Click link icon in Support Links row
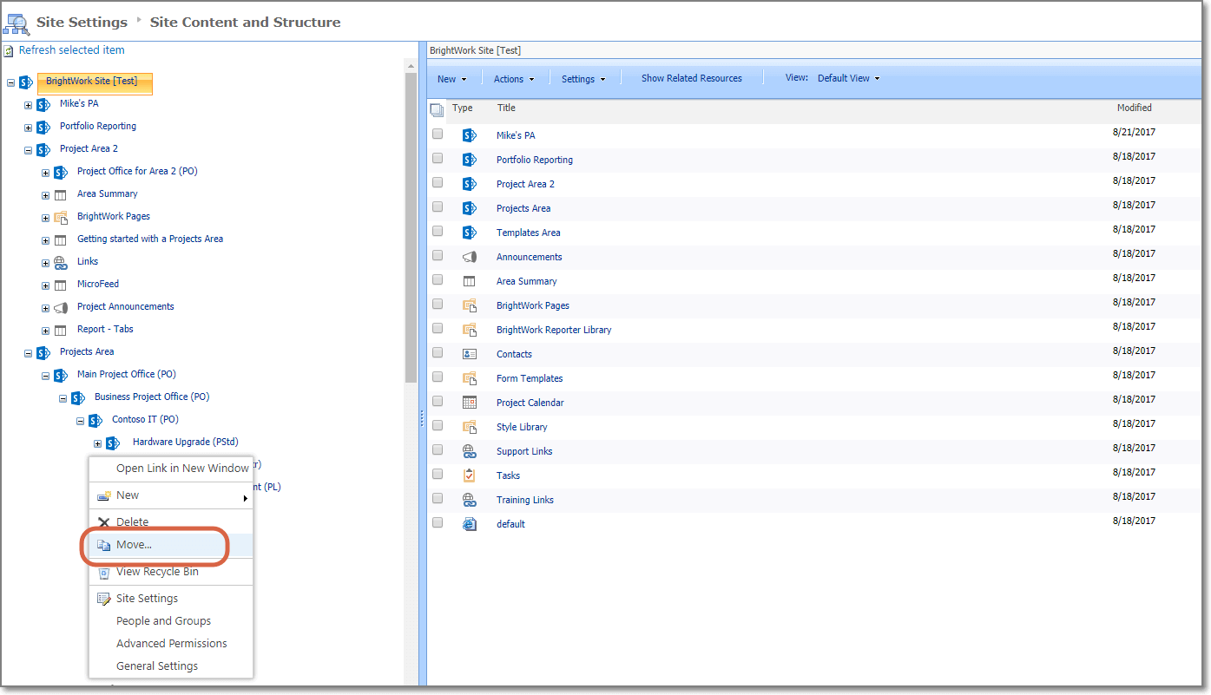The width and height of the screenshot is (1211, 695). coord(470,451)
